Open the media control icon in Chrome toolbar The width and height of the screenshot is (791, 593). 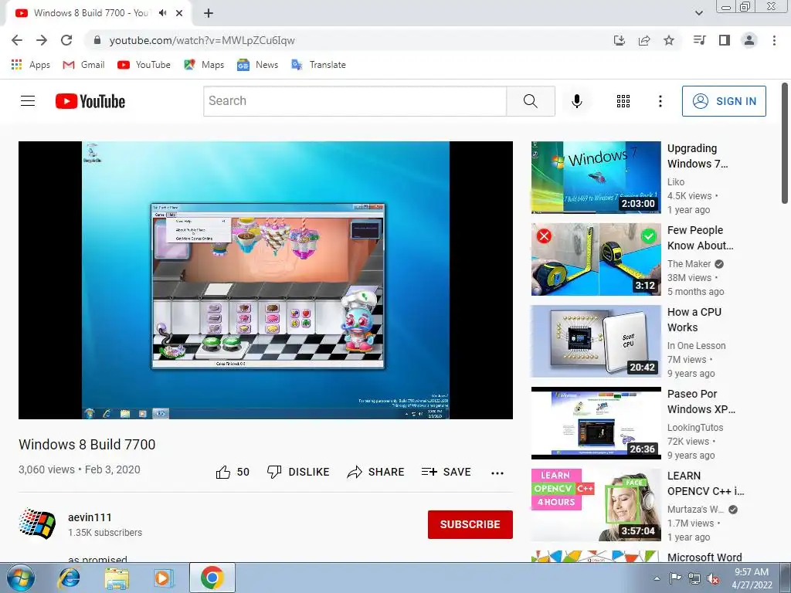point(700,40)
